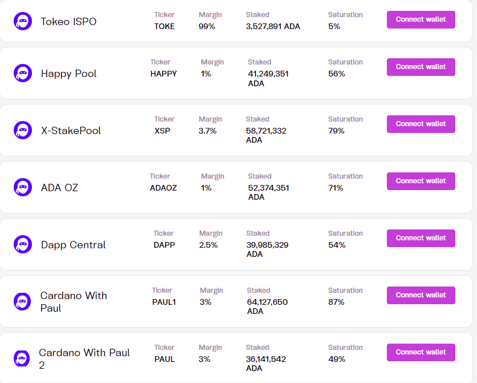
Task: Click the Happy Pool logo icon
Action: point(23,73)
